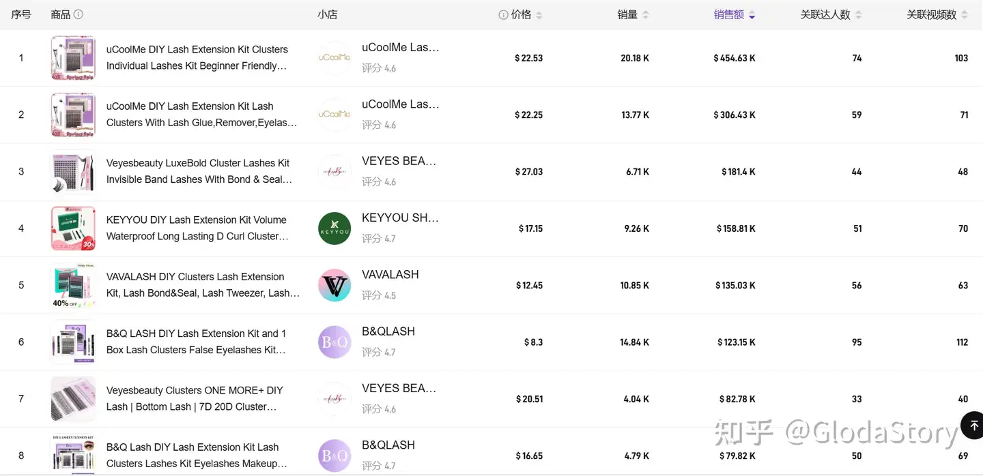Select price cell $ 22.53

pos(528,58)
